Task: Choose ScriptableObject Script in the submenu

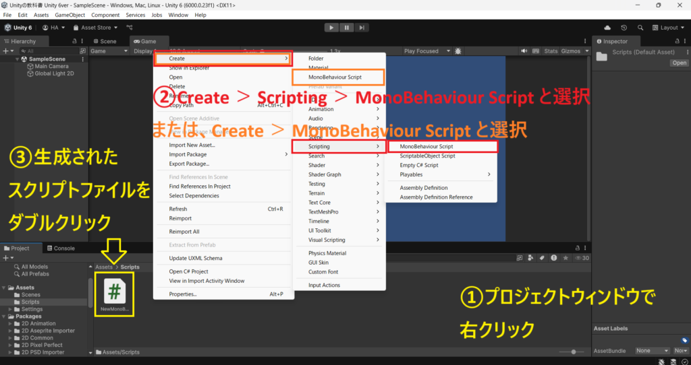Action: point(441,156)
